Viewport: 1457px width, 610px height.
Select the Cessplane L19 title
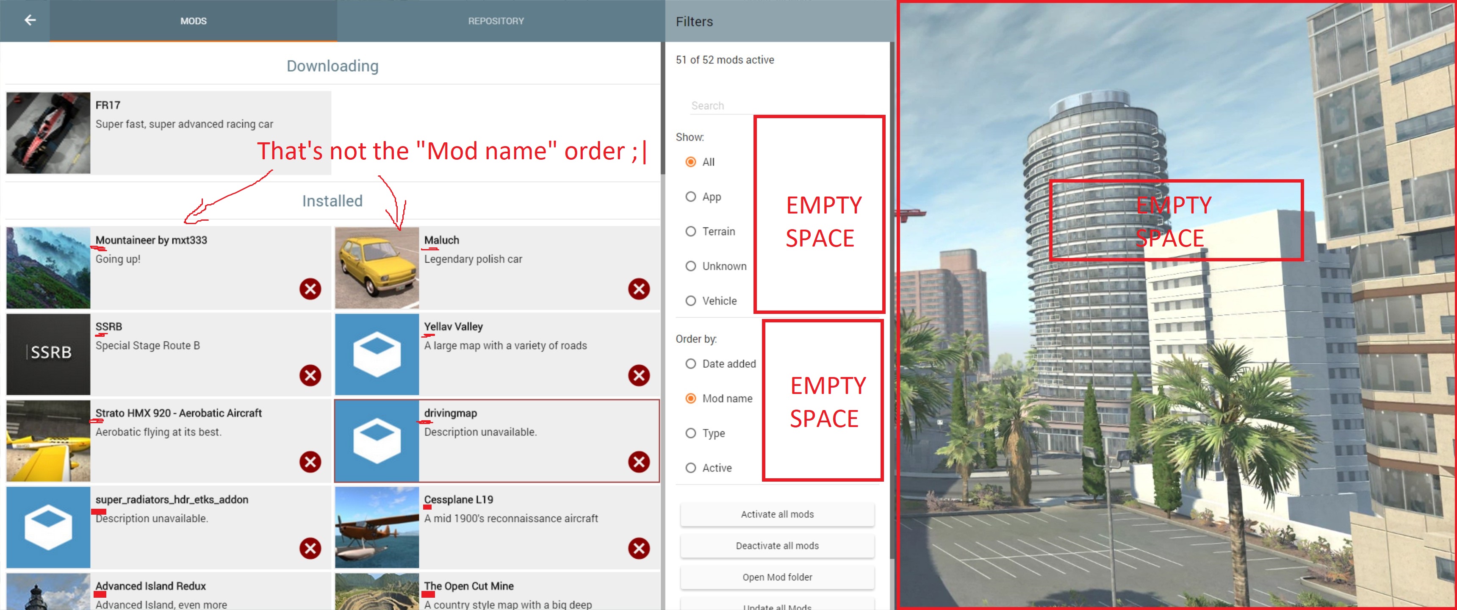tap(459, 500)
